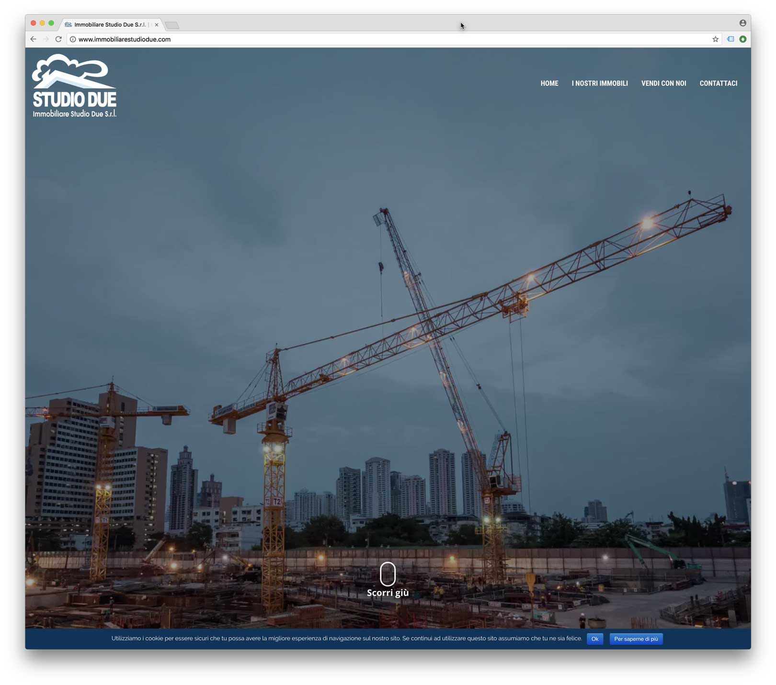Open the HOME menu item

pos(549,83)
